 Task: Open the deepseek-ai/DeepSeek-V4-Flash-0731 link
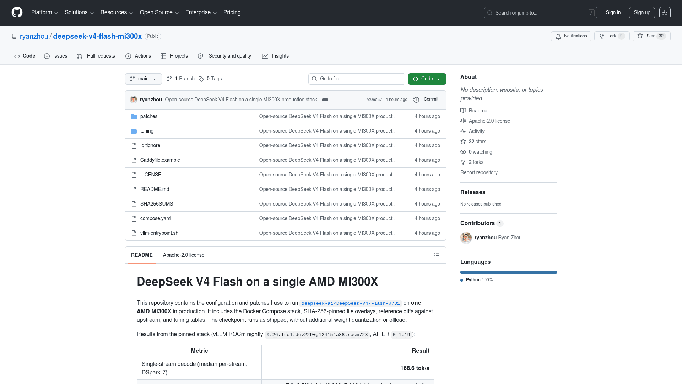[351, 303]
